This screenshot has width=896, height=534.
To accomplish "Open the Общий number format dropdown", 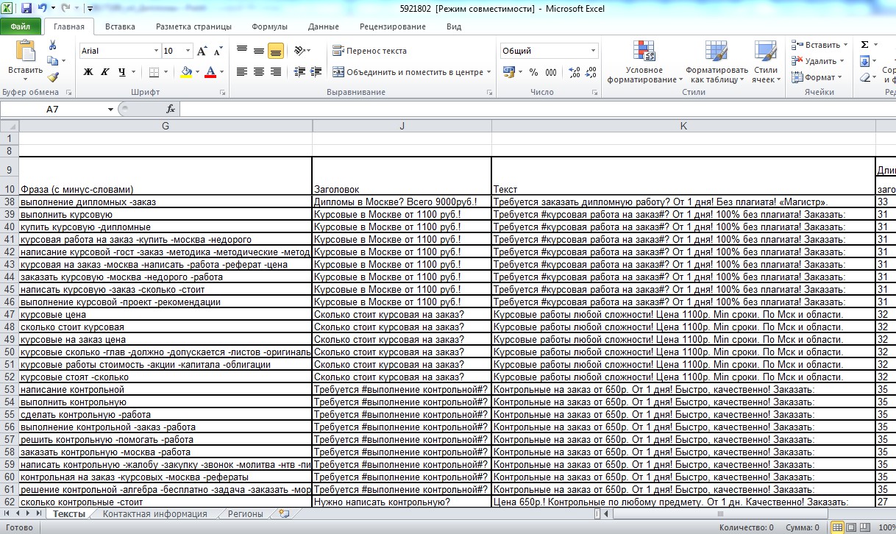I will pos(593,51).
